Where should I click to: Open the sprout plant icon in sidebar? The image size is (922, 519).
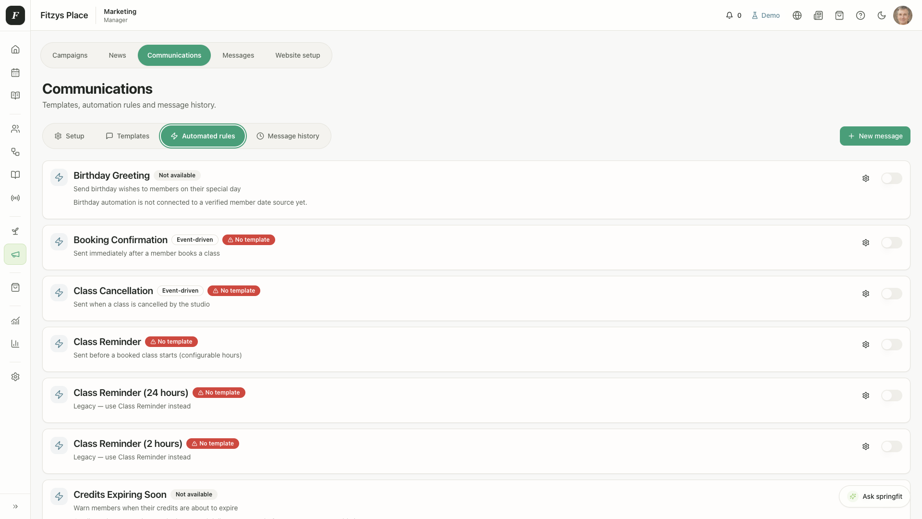coord(15,231)
